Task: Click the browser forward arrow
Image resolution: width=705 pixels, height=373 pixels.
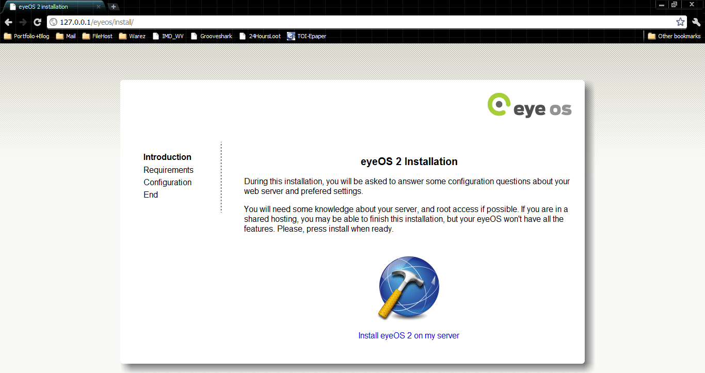Action: tap(23, 22)
